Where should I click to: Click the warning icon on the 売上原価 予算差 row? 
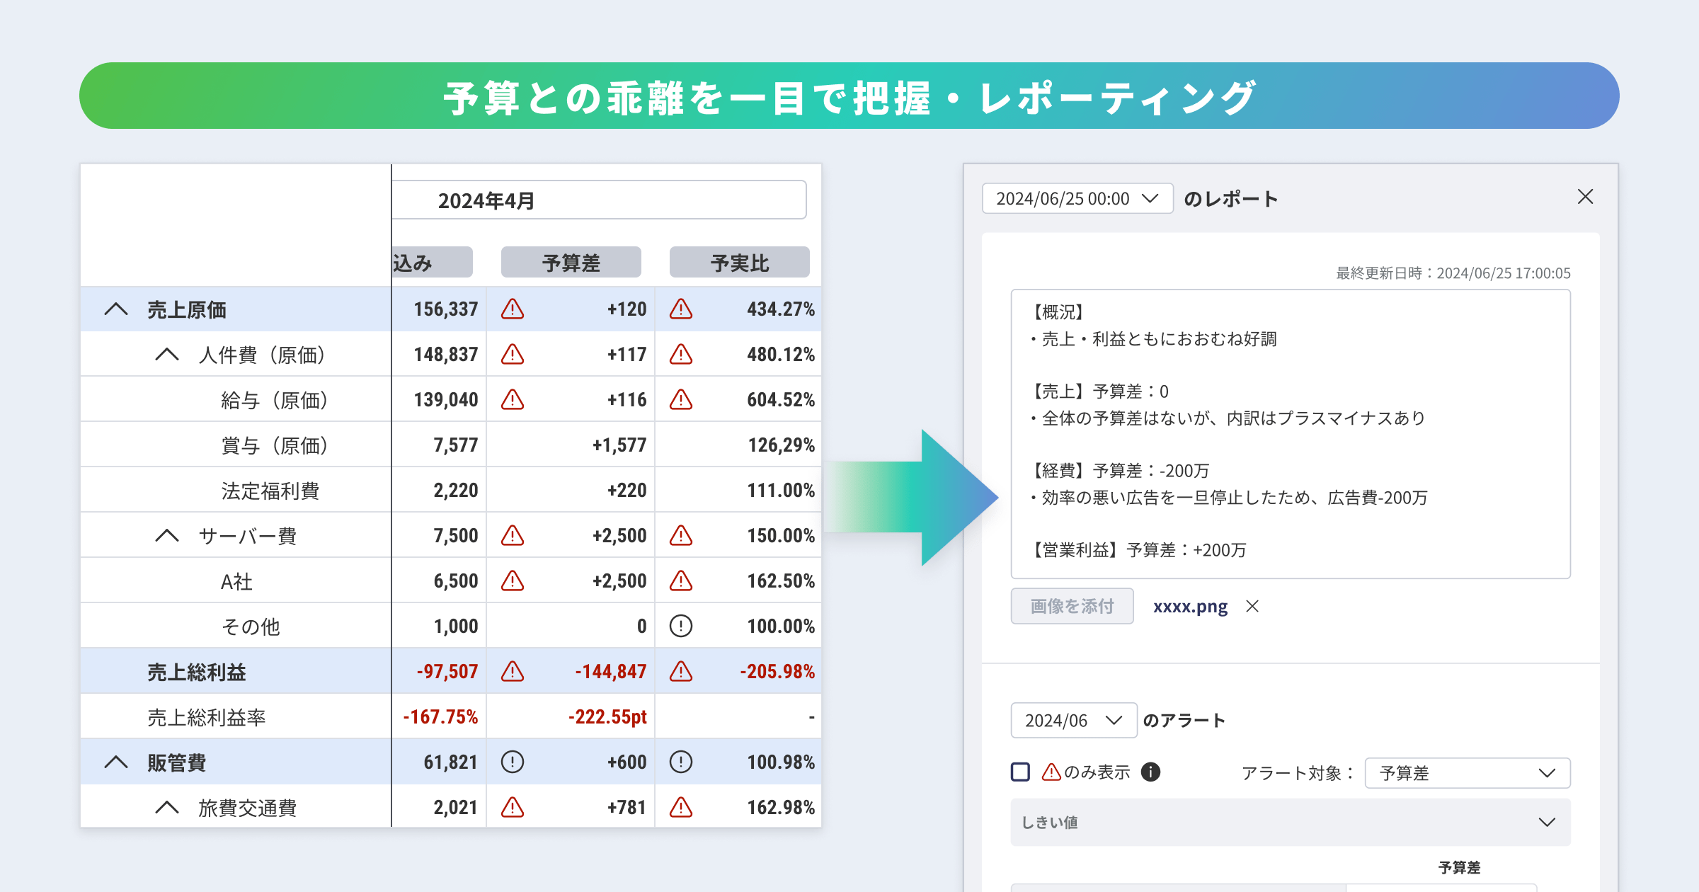tap(512, 309)
